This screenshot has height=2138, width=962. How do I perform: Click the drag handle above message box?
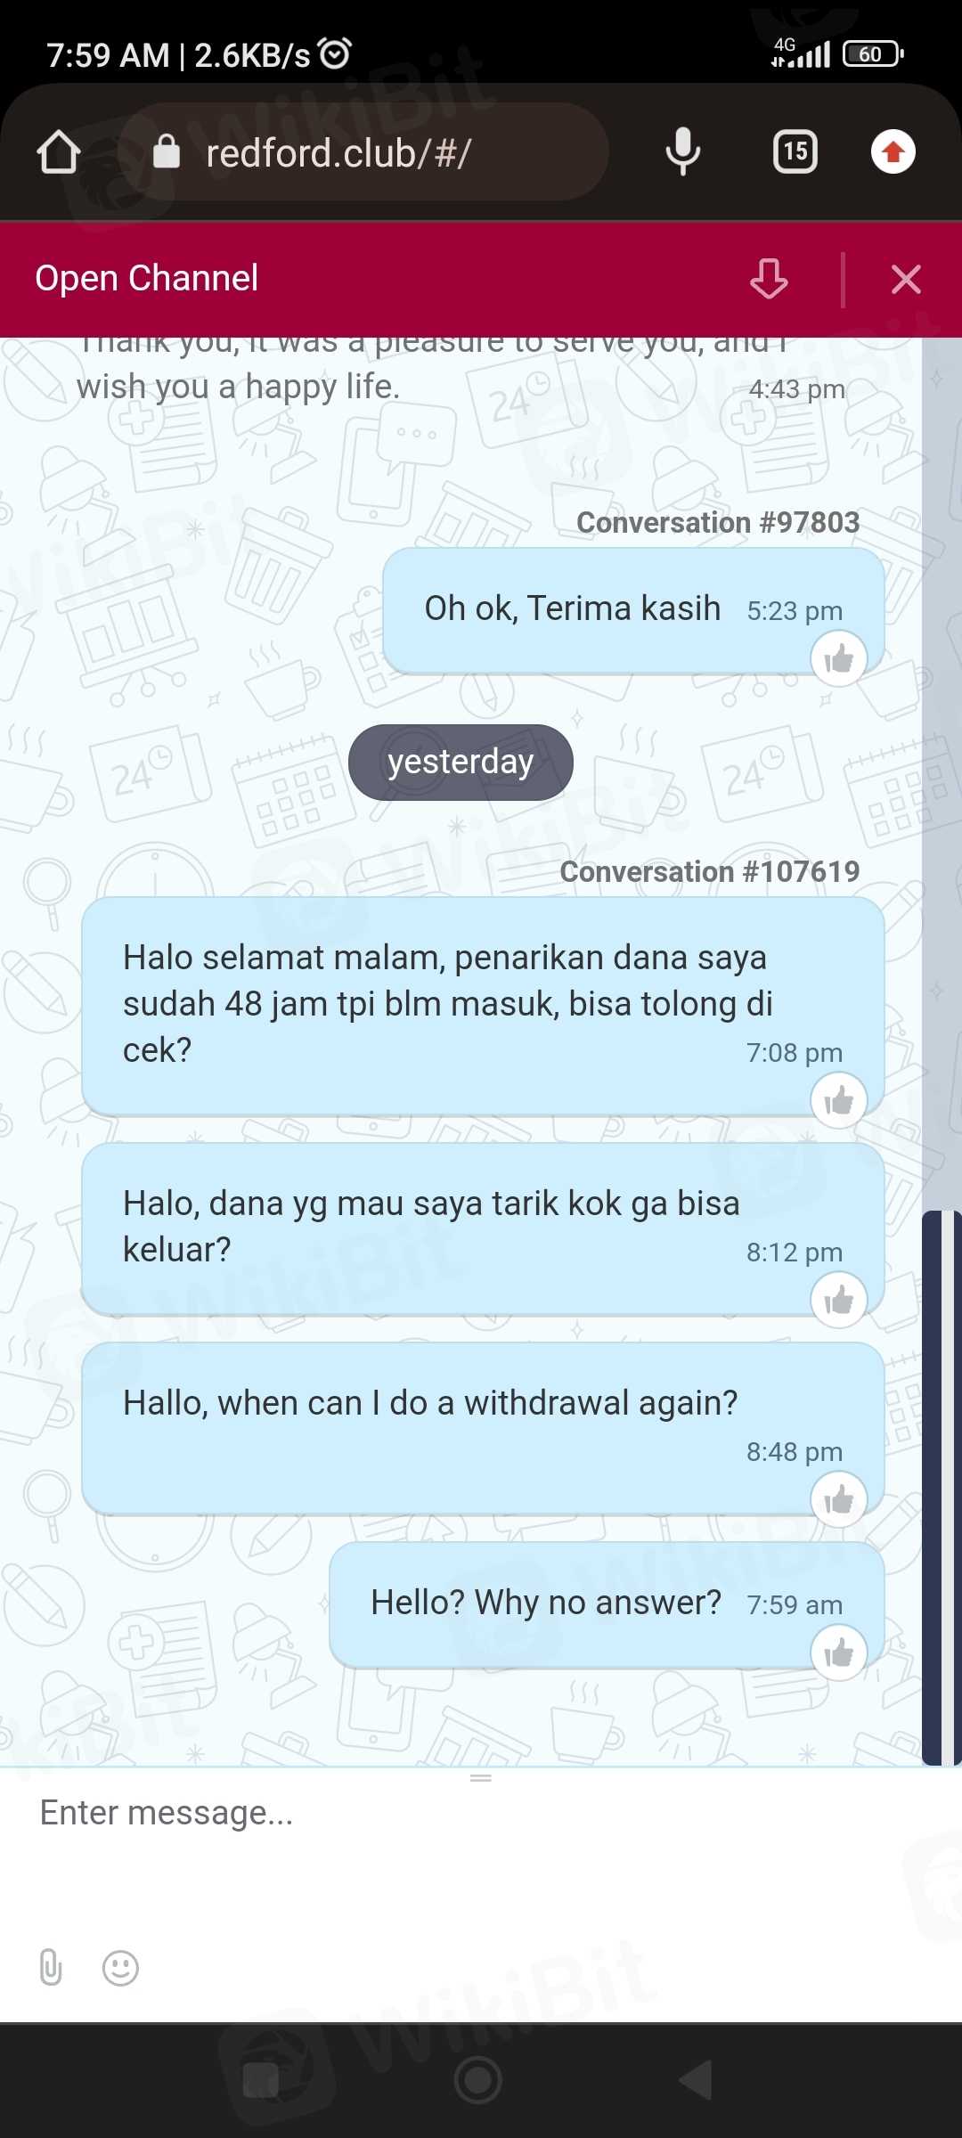coord(481,1777)
